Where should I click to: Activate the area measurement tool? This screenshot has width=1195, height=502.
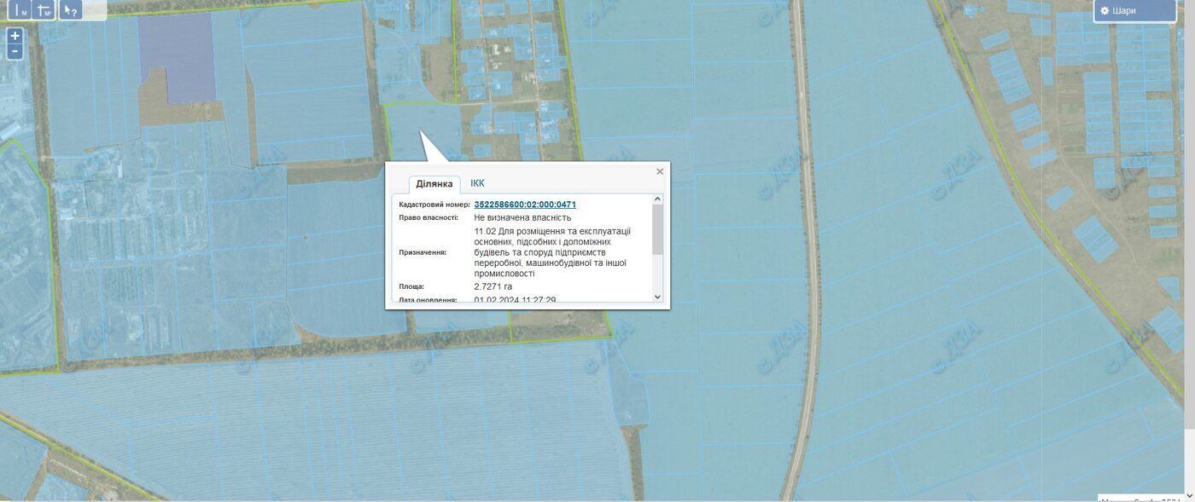(44, 10)
